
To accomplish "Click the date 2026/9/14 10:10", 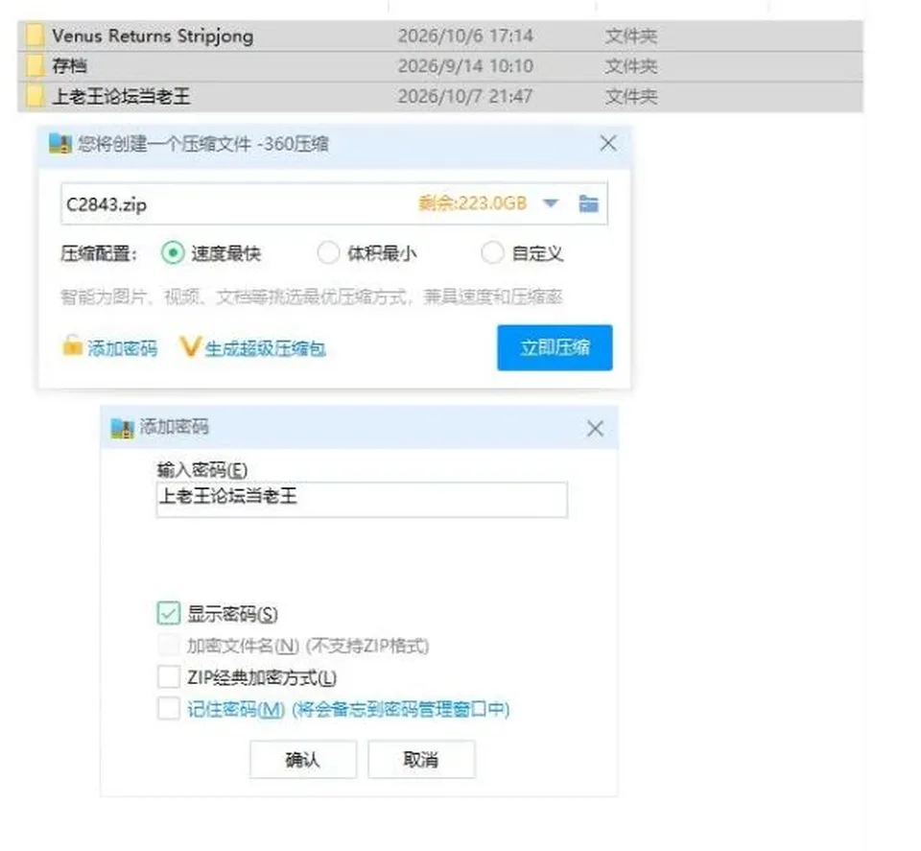I will [x=466, y=66].
